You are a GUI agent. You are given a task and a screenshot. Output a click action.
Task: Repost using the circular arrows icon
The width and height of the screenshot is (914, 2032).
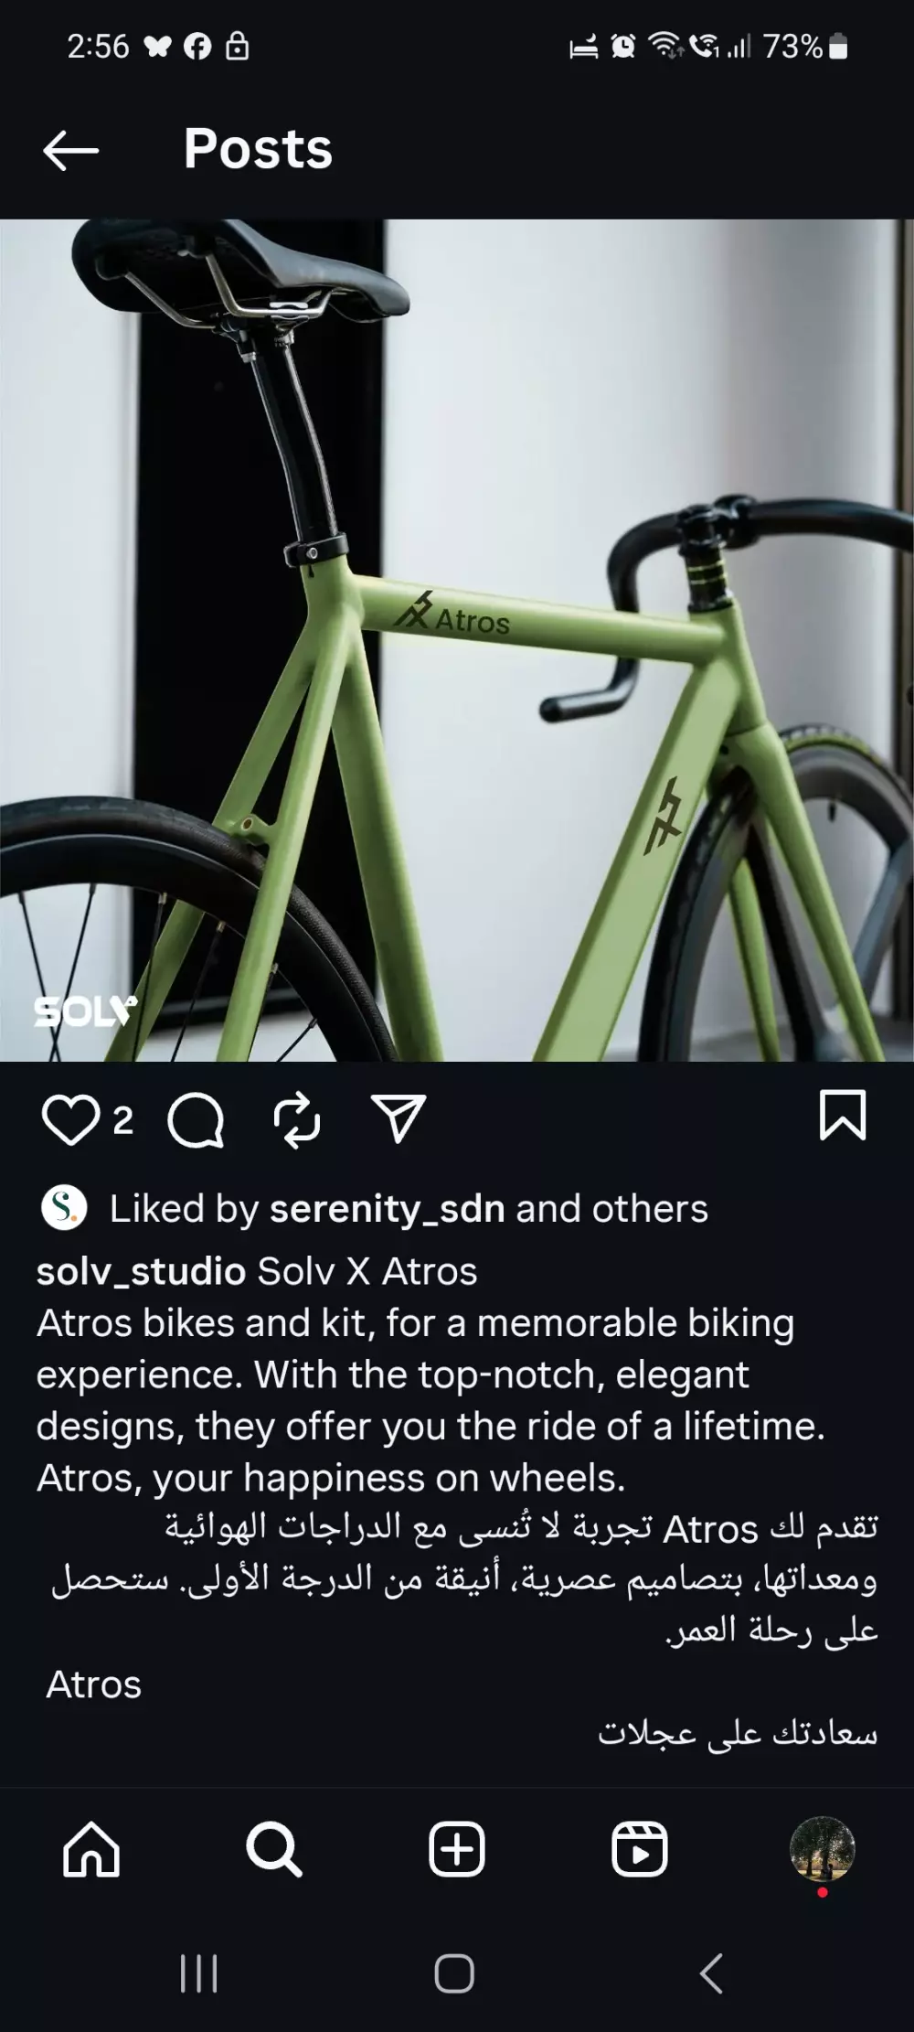coord(297,1120)
